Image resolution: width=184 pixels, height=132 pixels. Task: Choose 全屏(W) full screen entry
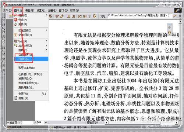[31, 94]
